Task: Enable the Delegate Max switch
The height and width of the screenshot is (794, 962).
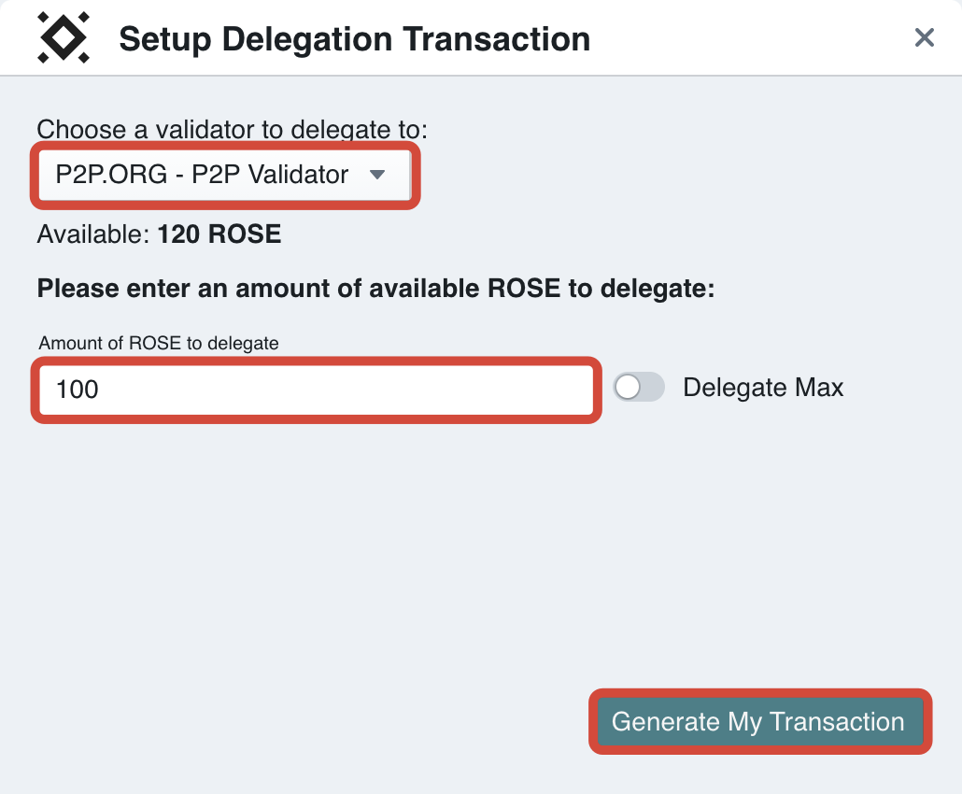Action: (x=639, y=388)
